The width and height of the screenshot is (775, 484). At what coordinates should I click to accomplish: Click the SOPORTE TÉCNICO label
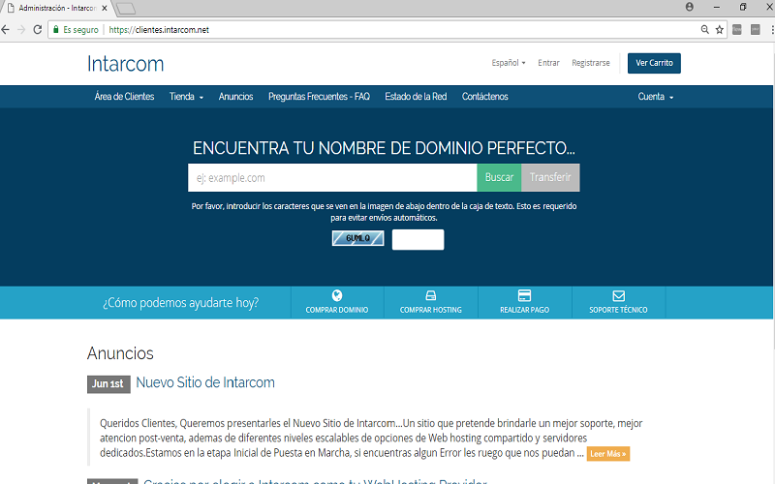[x=618, y=310]
